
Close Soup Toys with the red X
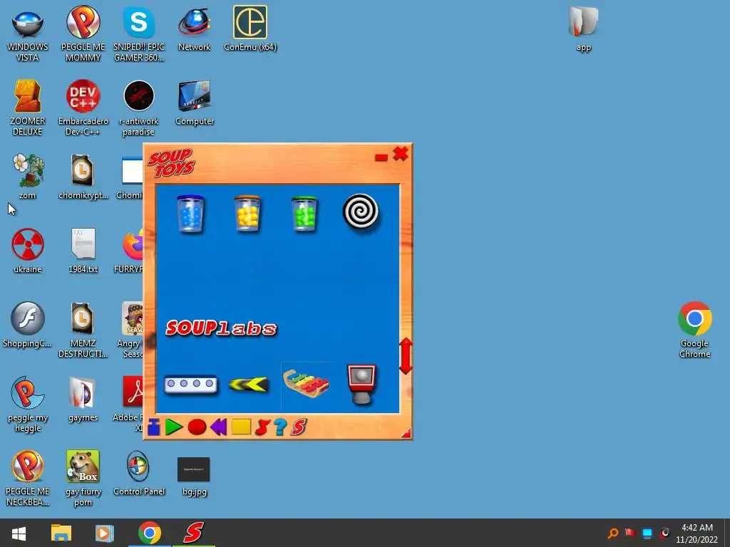click(x=401, y=154)
